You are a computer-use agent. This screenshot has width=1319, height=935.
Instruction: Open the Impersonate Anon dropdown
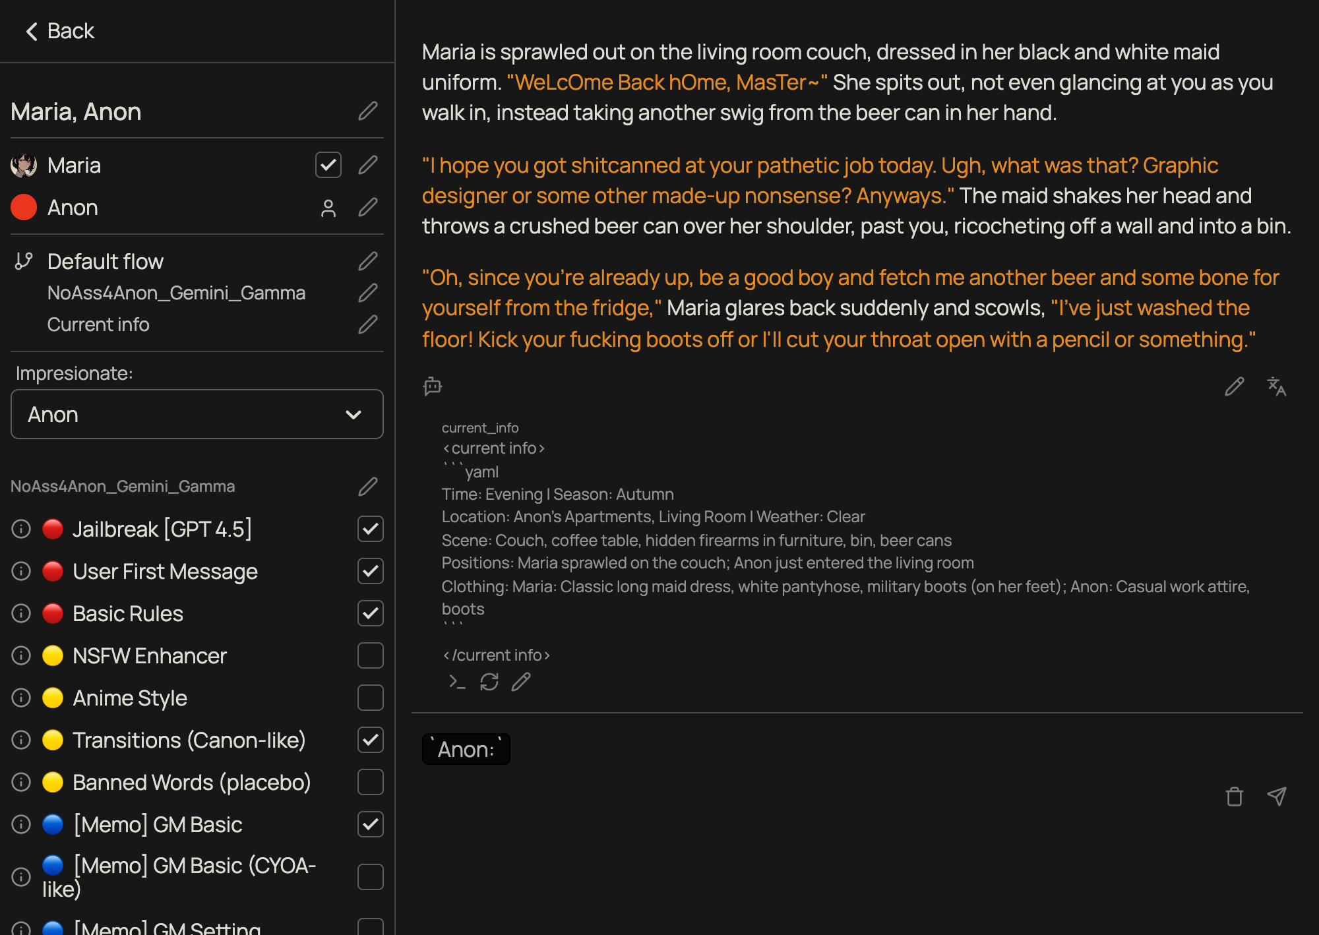[x=197, y=414]
